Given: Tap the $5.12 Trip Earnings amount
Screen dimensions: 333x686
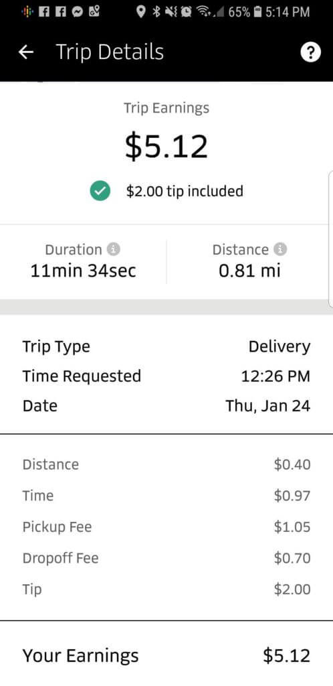Looking at the screenshot, I should (166, 146).
